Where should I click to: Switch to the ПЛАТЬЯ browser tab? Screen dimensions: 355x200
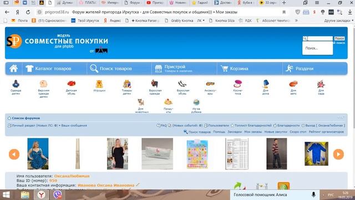pyautogui.click(x=88, y=3)
